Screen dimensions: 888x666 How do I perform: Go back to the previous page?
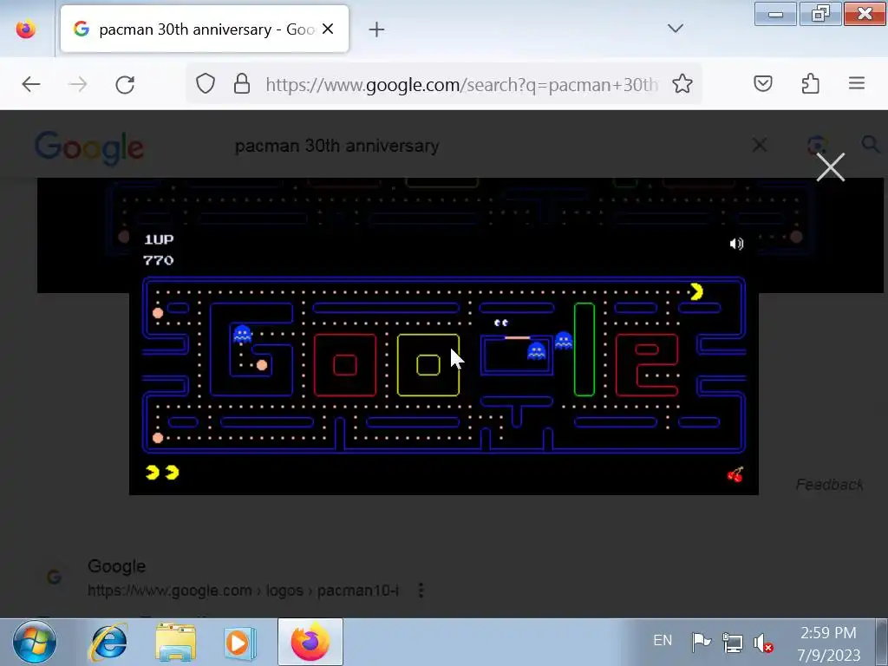click(x=31, y=84)
